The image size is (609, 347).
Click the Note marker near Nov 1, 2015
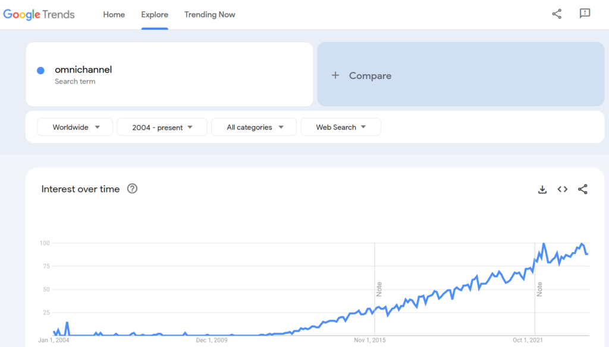coord(379,289)
